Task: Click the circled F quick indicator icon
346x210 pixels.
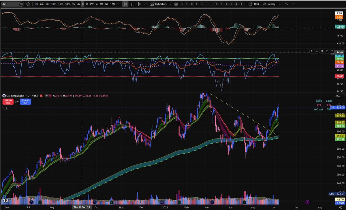Action: click(x=187, y=4)
